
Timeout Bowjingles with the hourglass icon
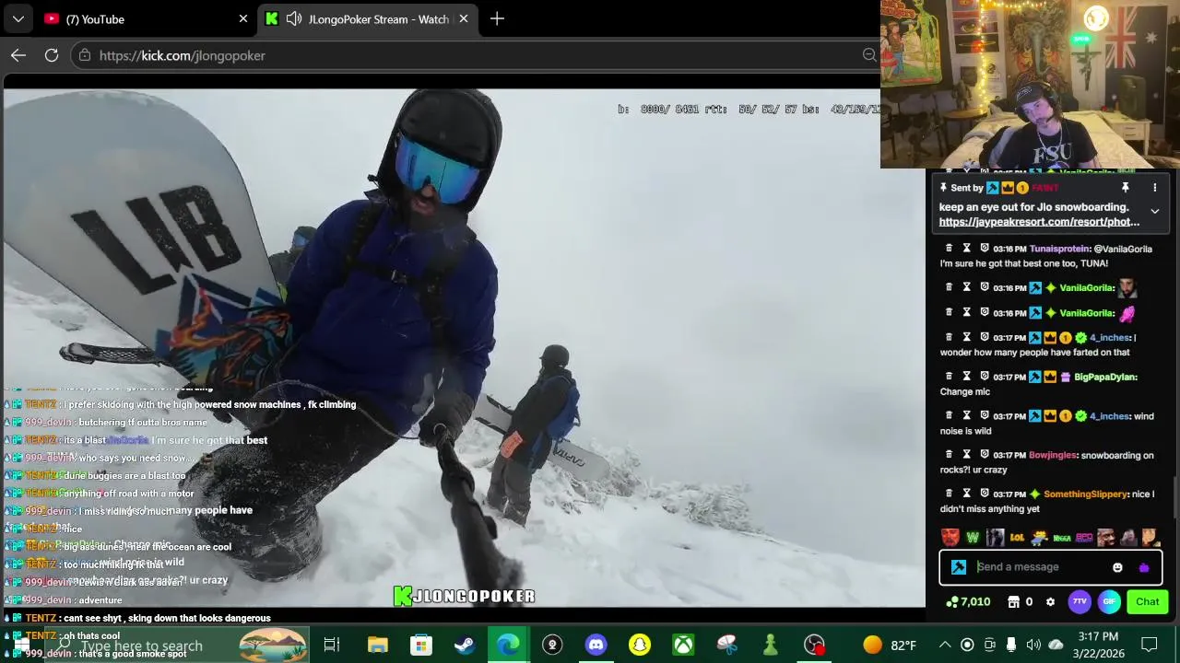tap(966, 454)
